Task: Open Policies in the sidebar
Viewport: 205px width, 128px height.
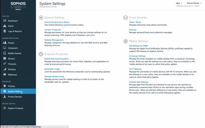Action: (x=12, y=86)
